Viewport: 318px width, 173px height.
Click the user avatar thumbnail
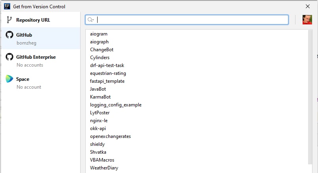pyautogui.click(x=307, y=20)
